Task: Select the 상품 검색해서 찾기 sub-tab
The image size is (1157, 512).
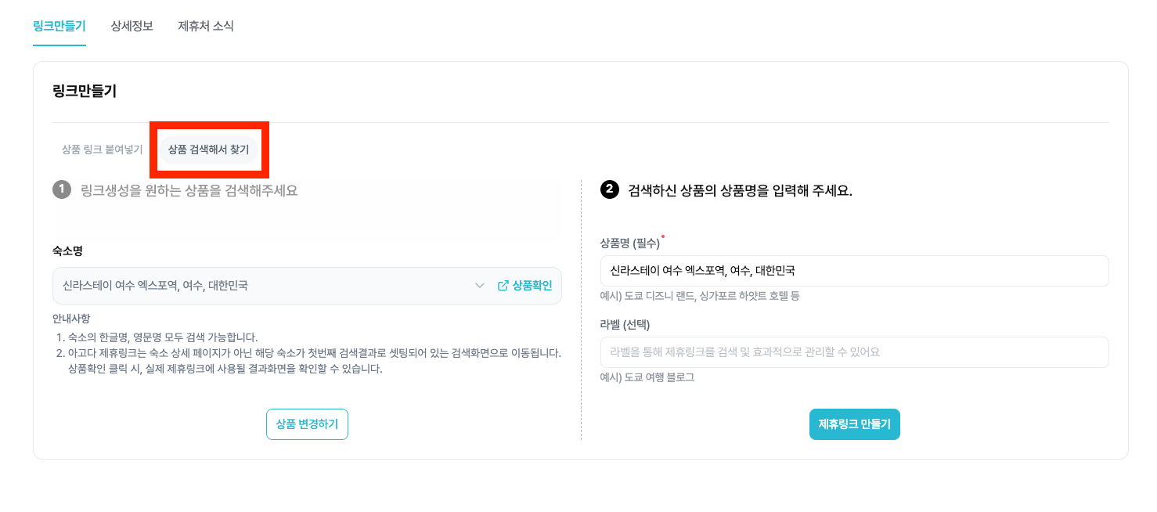Action: [209, 150]
